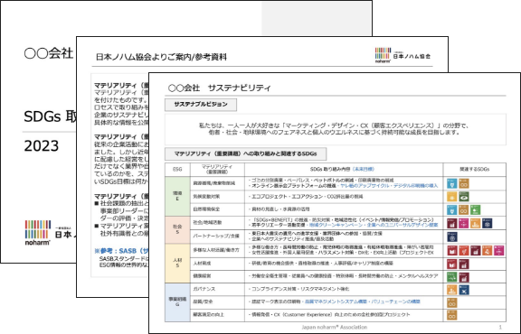Select the gold infinity SDG icon in 品質/安全 row
This screenshot has height=334, width=521.
point(451,302)
